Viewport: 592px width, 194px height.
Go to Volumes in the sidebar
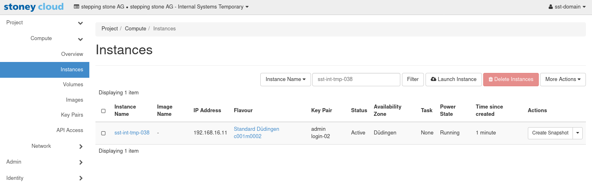click(x=73, y=85)
